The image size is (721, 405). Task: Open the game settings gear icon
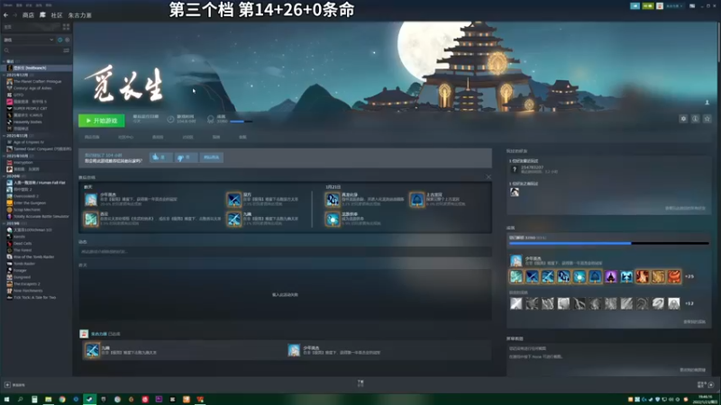[x=683, y=119]
